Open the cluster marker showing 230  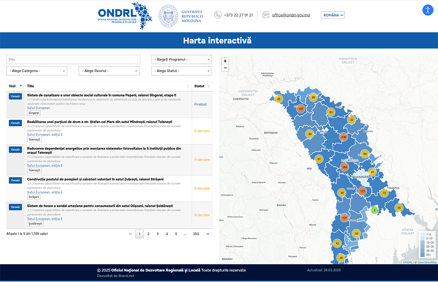(343, 137)
